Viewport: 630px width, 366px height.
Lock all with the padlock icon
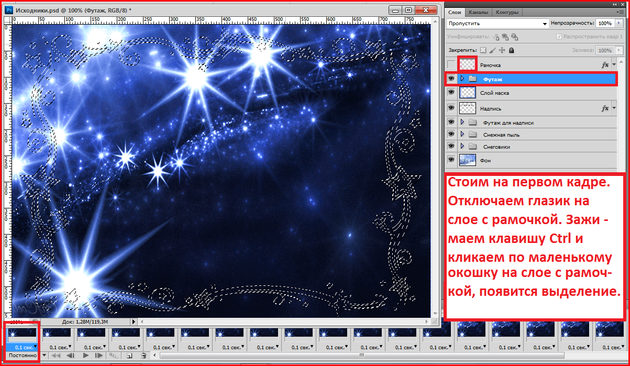pyautogui.click(x=511, y=50)
